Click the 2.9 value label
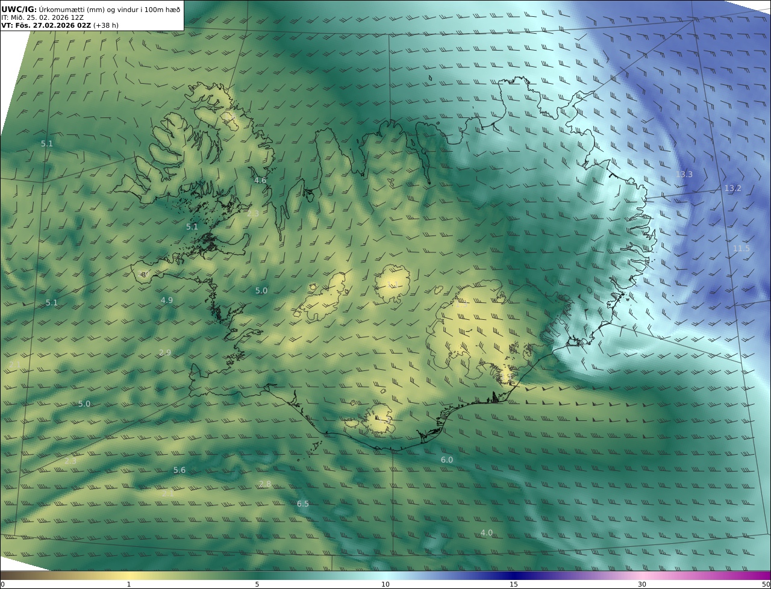Image resolution: width=771 pixels, height=589 pixels. (165, 353)
